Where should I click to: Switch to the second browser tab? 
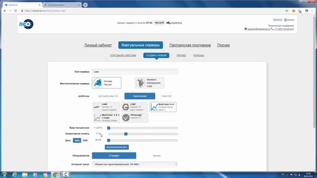pos(62,5)
